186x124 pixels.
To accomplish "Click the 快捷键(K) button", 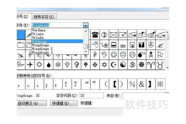I will point(64,103).
